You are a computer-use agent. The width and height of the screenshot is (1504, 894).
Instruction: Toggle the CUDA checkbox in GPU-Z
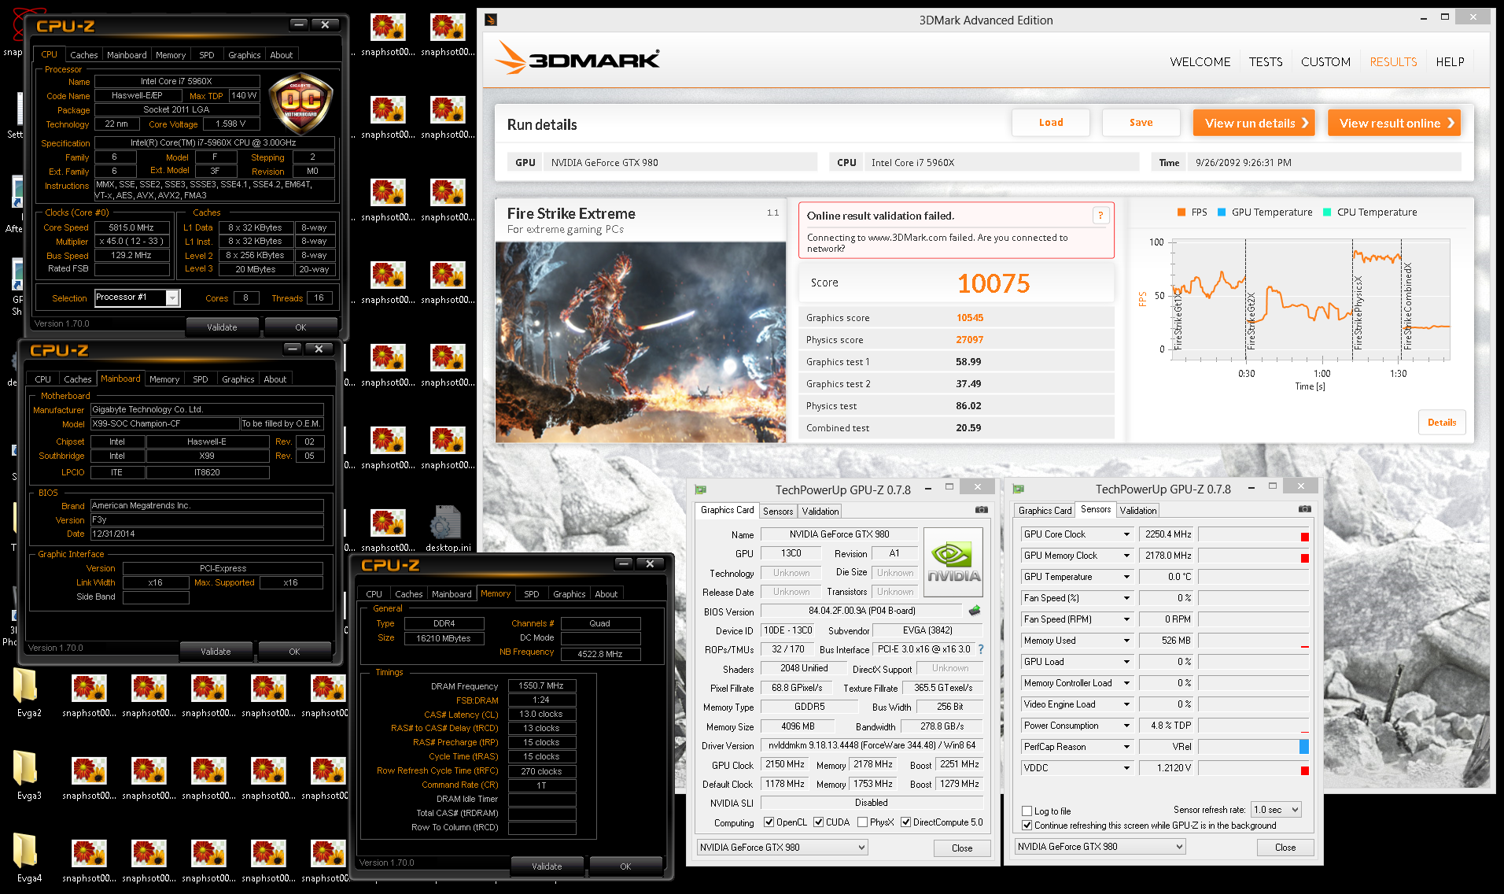pos(819,822)
